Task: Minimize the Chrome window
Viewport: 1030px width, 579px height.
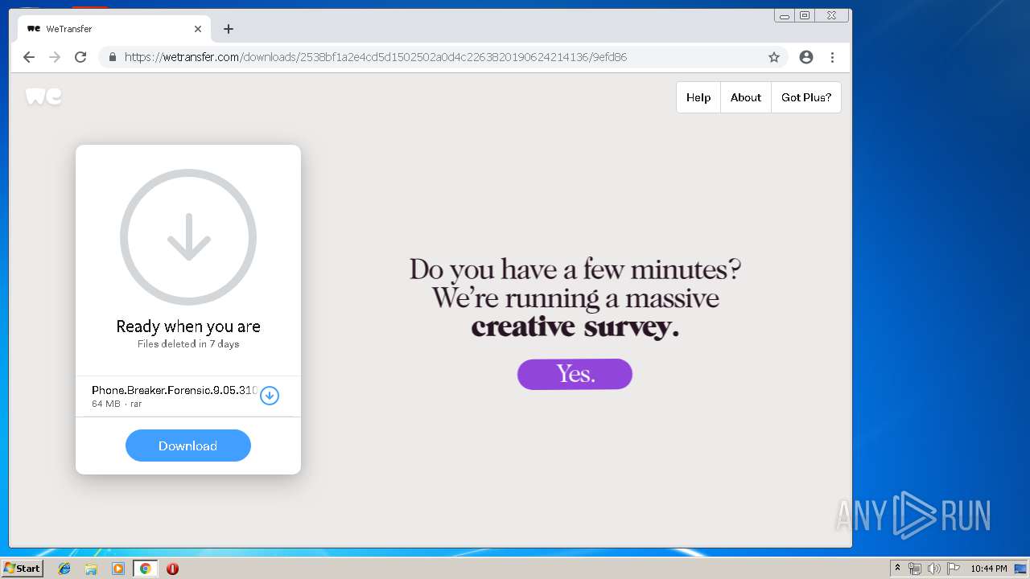Action: tap(785, 15)
